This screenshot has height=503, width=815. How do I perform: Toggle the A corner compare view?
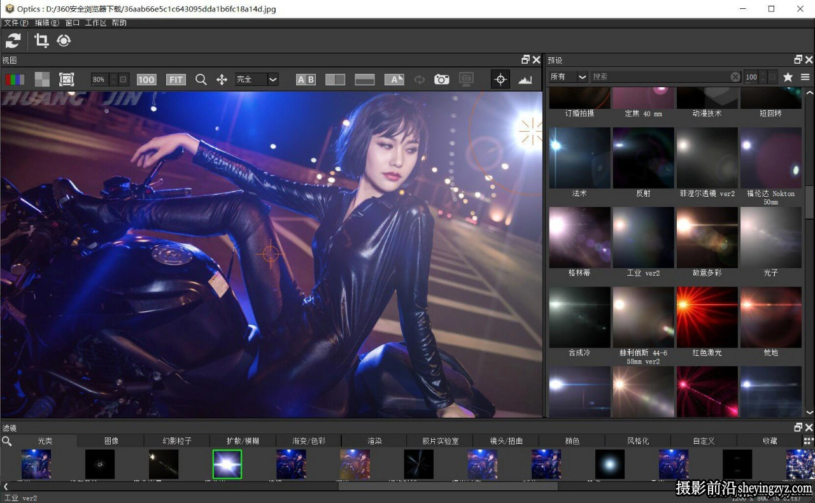[x=394, y=80]
